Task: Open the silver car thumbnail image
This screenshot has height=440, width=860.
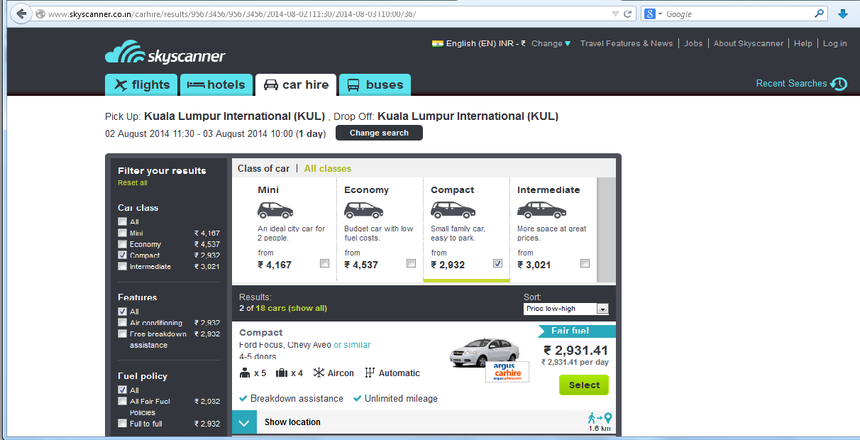Action: pos(484,351)
